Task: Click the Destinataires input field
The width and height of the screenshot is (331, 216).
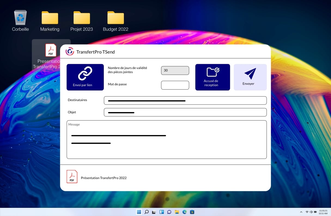Action: point(185,100)
